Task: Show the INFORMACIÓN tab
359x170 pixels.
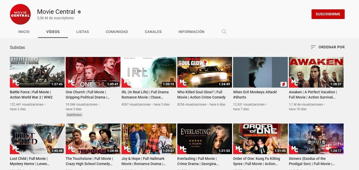Action: (x=191, y=32)
